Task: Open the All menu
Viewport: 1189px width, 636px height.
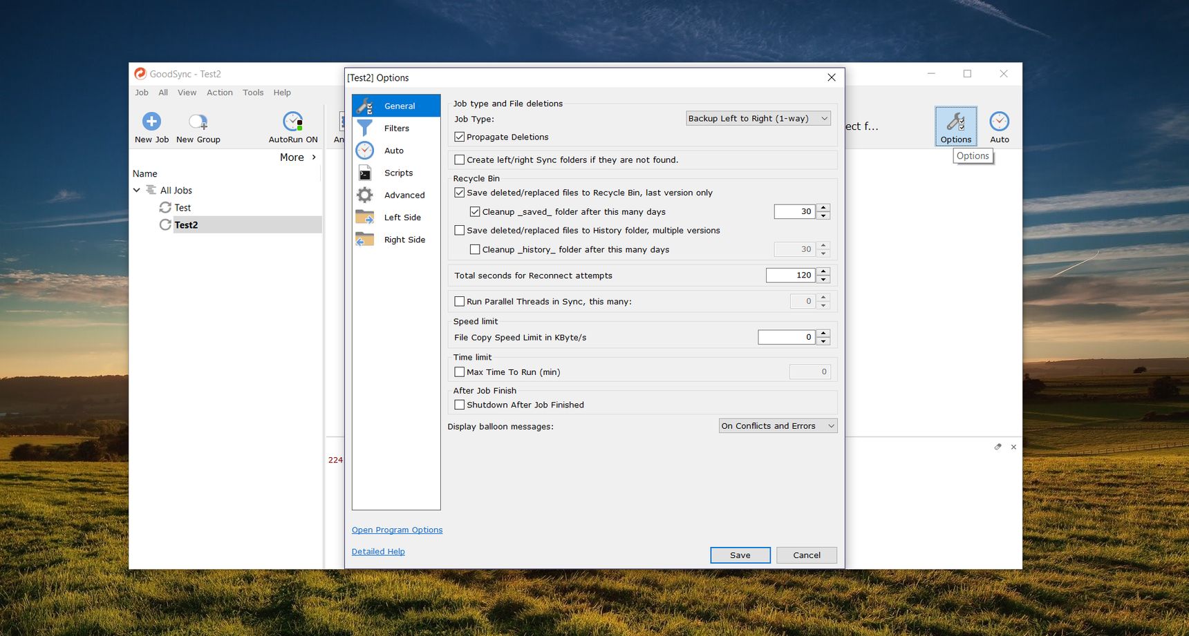Action: [x=163, y=93]
